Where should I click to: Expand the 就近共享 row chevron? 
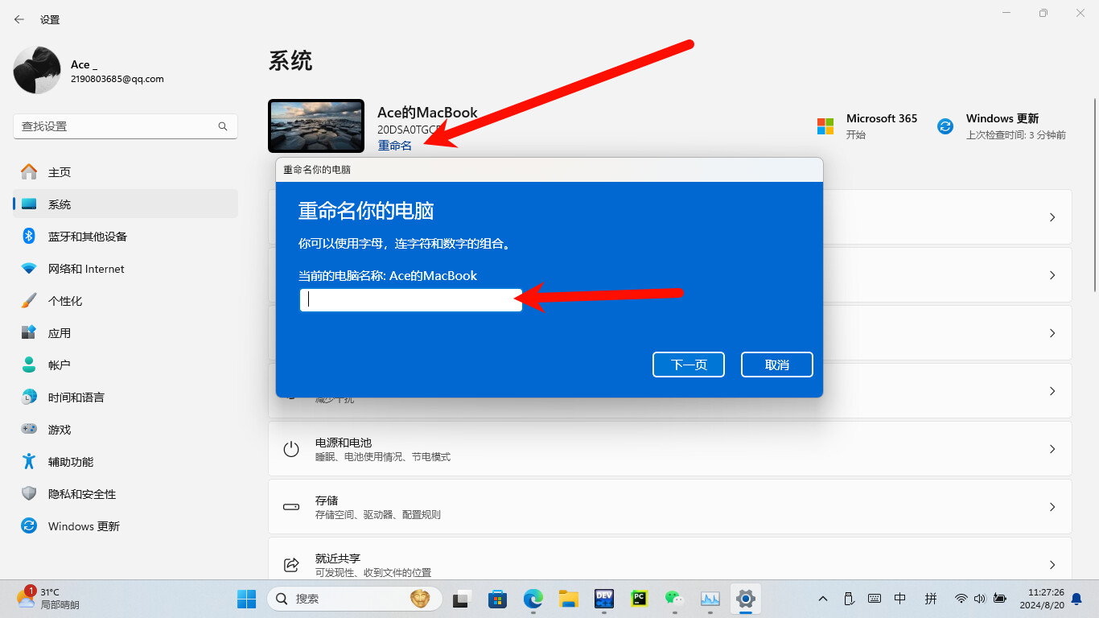point(1052,565)
